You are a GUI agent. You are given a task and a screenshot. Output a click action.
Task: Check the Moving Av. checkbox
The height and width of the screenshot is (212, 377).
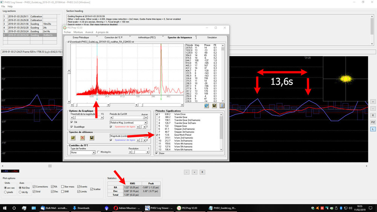[98, 152]
